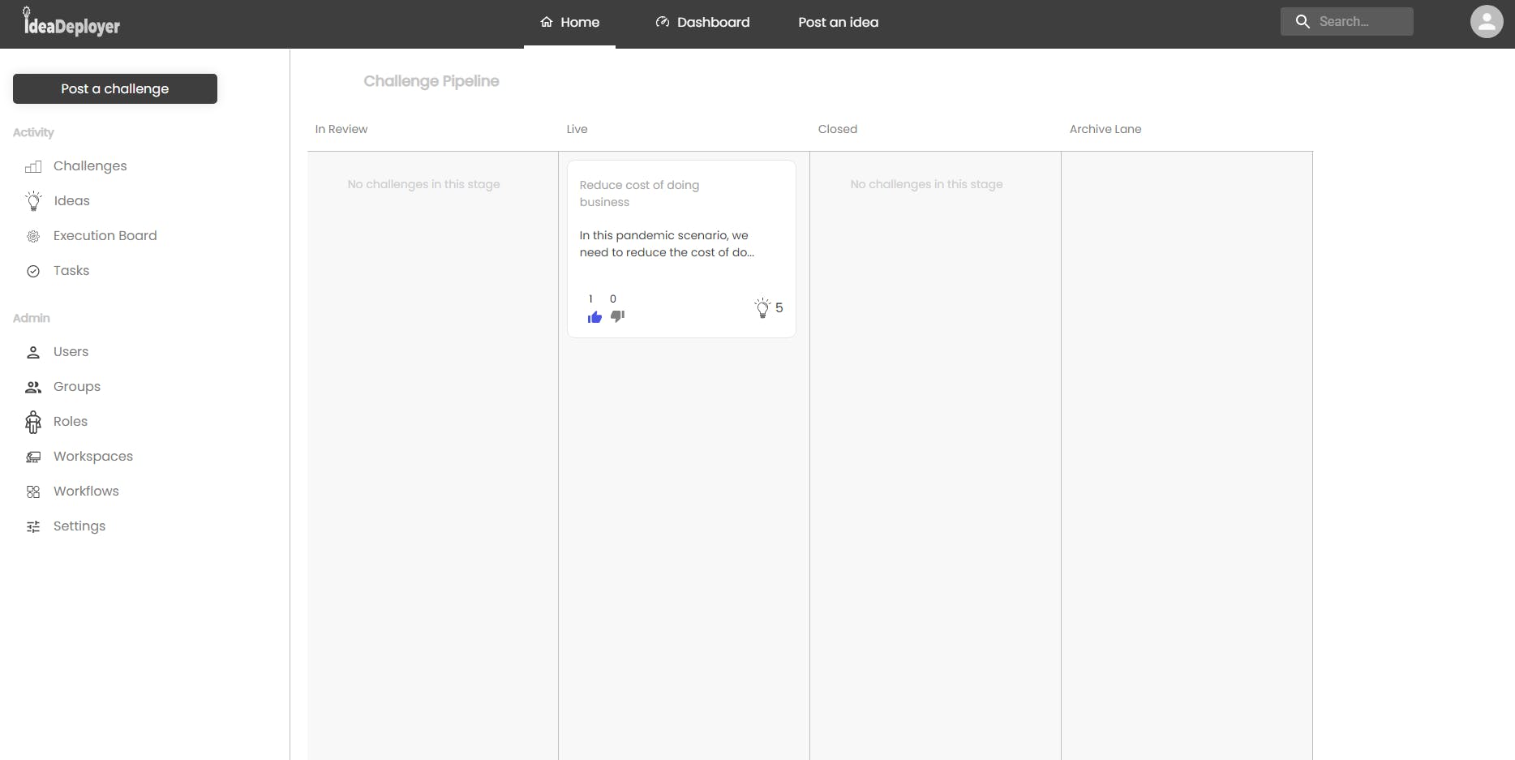Click the Execution Board sidebar icon
This screenshot has width=1515, height=760.
(33, 237)
